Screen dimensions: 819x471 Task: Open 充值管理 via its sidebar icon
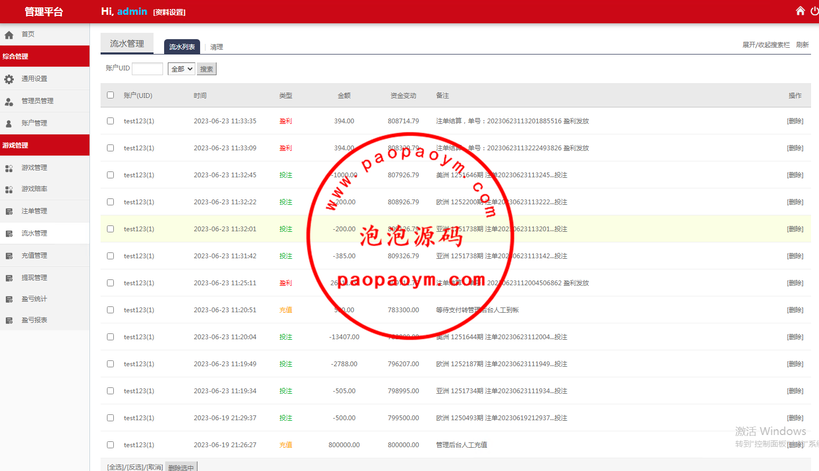coord(9,256)
